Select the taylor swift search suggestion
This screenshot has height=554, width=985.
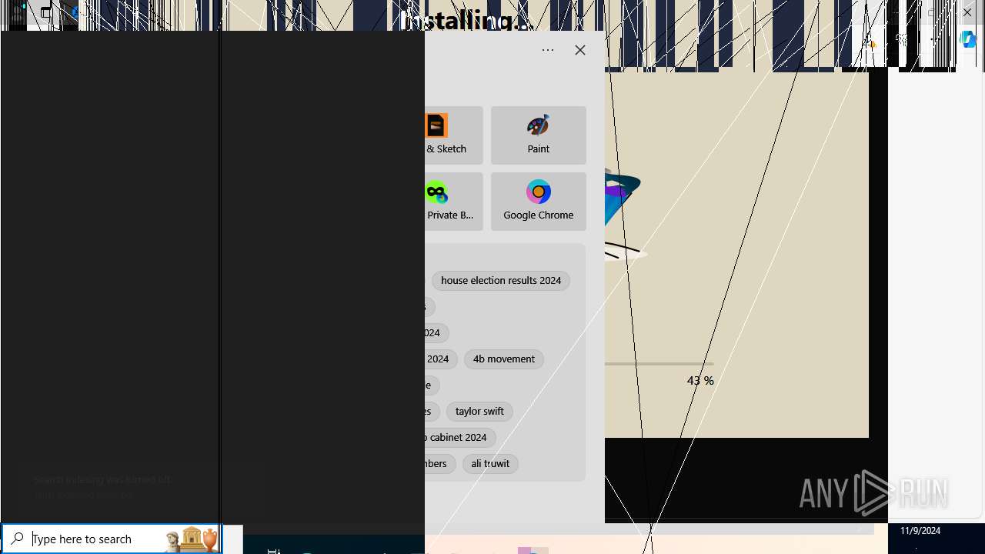point(479,412)
